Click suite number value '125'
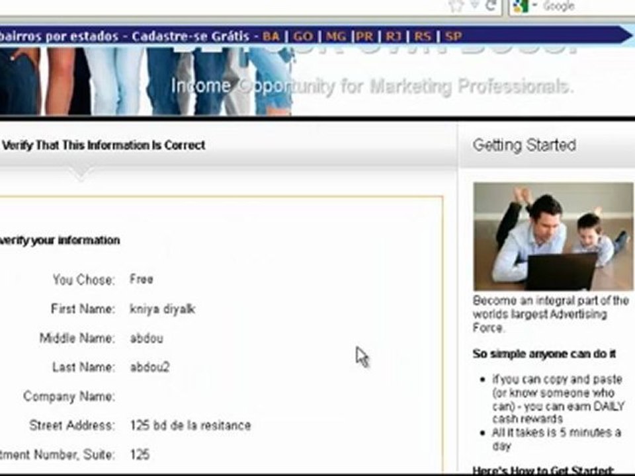635x476 pixels. pyautogui.click(x=140, y=455)
